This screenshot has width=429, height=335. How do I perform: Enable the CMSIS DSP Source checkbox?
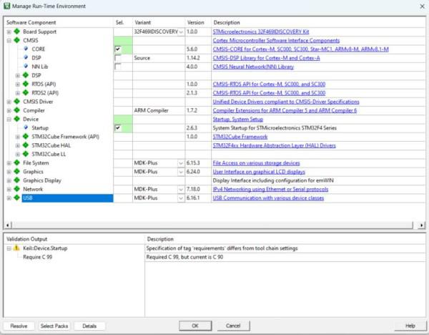(x=118, y=58)
